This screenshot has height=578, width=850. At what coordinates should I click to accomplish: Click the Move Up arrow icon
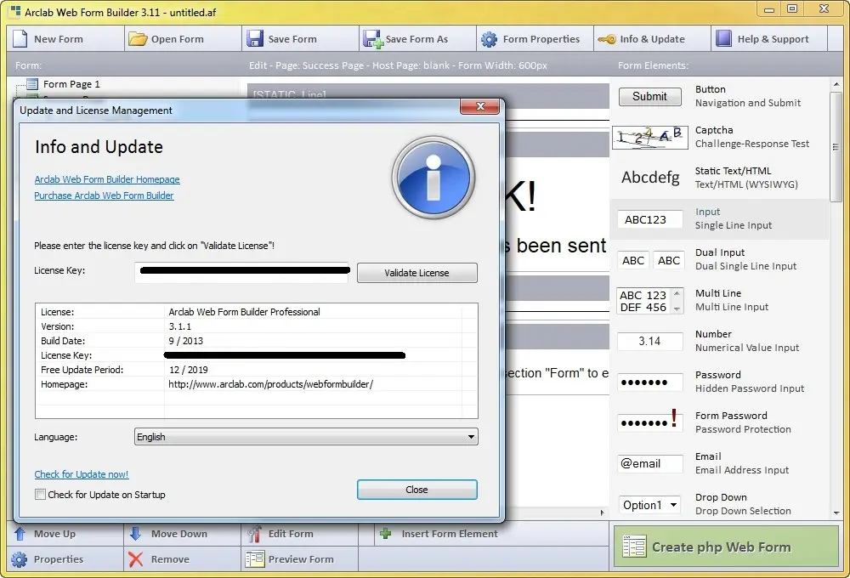(20, 534)
